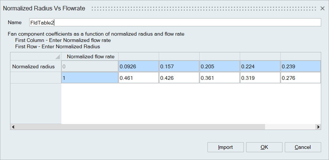Click the flow rate cell containing 1

click(x=90, y=78)
